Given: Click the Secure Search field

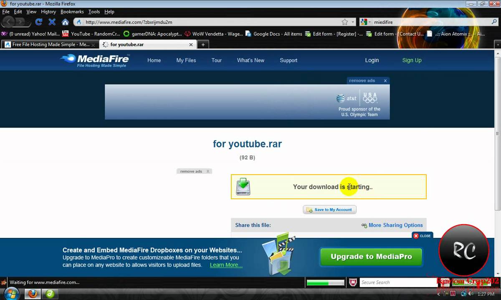Looking at the screenshot, I should tap(399, 282).
